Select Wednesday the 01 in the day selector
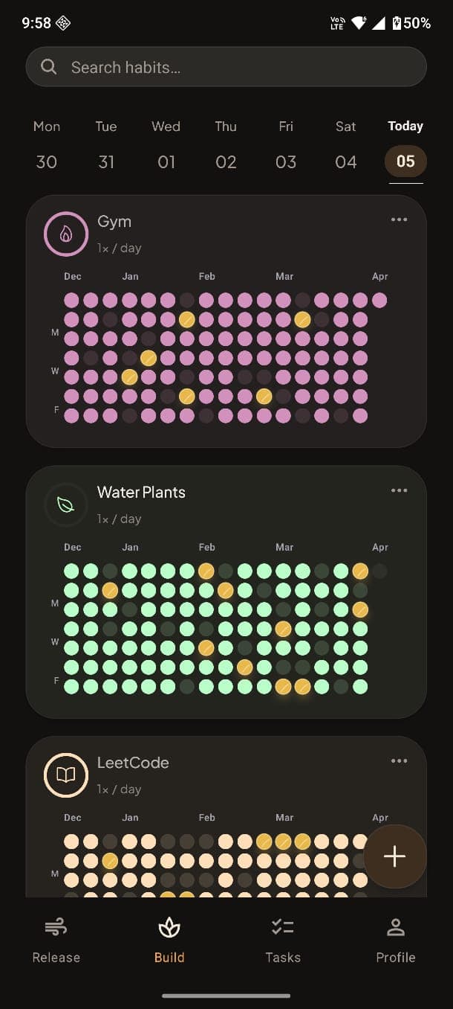Screen dimensions: 453x1009 pos(166,161)
